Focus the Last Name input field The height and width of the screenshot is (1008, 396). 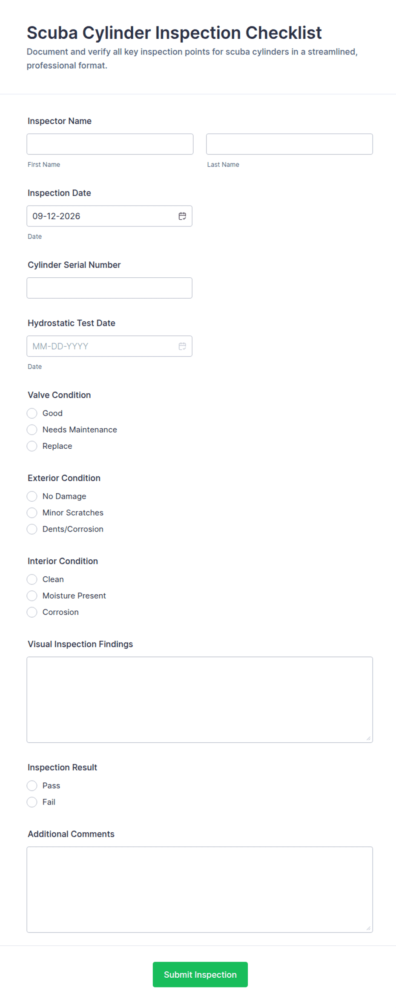(290, 144)
